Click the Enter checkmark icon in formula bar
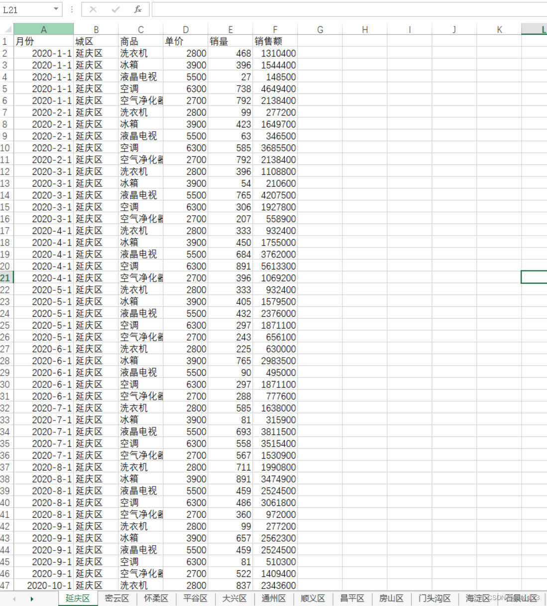Screen dimensions: 547x606 pos(115,9)
